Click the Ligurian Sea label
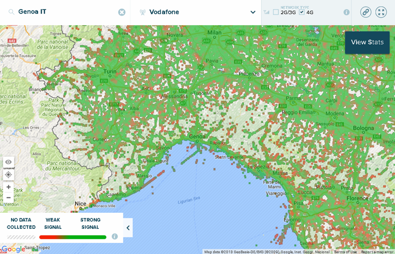The image size is (395, 254). pyautogui.click(x=188, y=200)
